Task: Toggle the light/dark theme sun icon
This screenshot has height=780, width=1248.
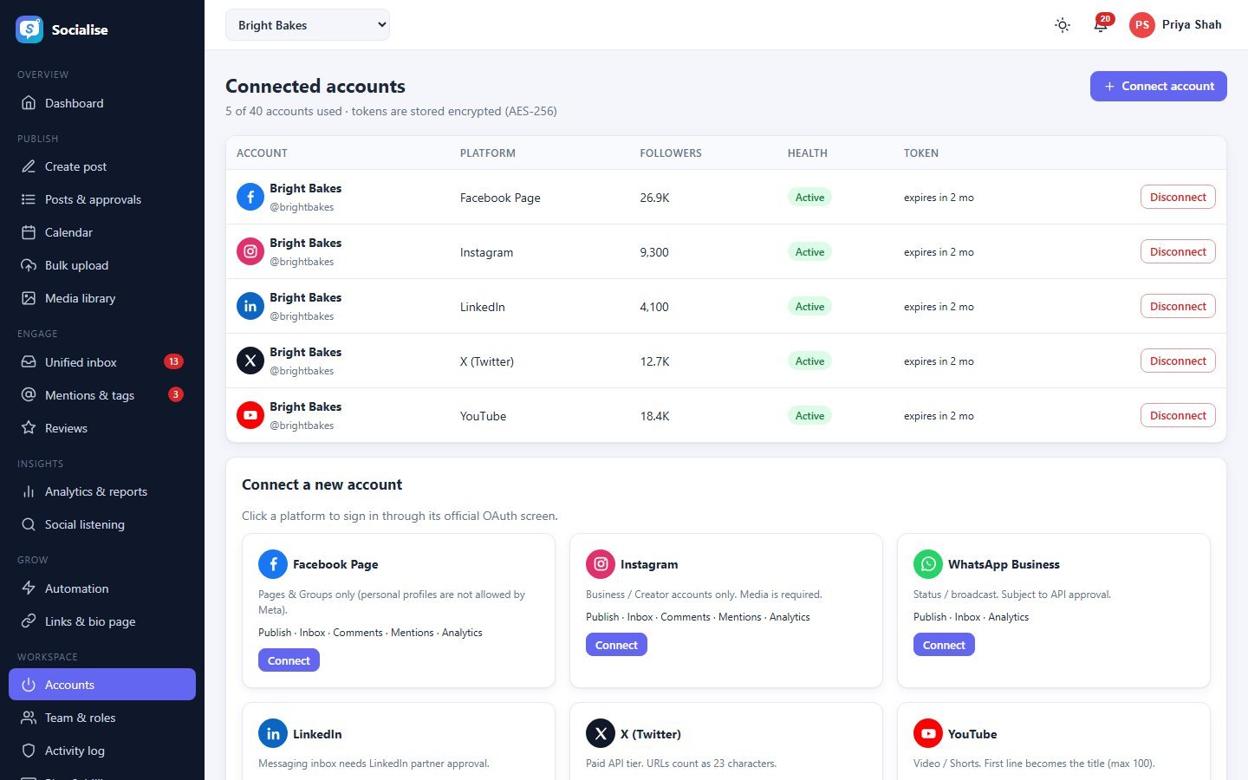Action: click(1063, 25)
